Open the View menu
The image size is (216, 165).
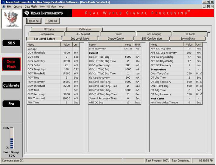[42, 7]
